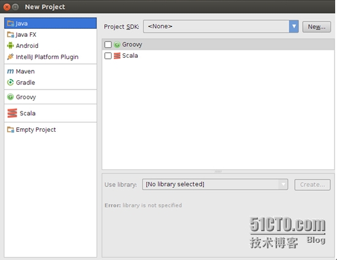
Task: Select the Empty Project folder icon
Action: 10,129
